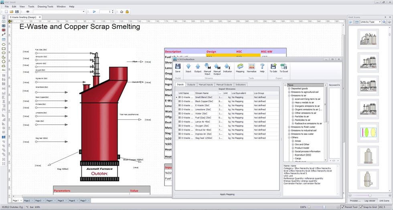
Task: Select the table tool in left tool strip
Action: point(4,40)
